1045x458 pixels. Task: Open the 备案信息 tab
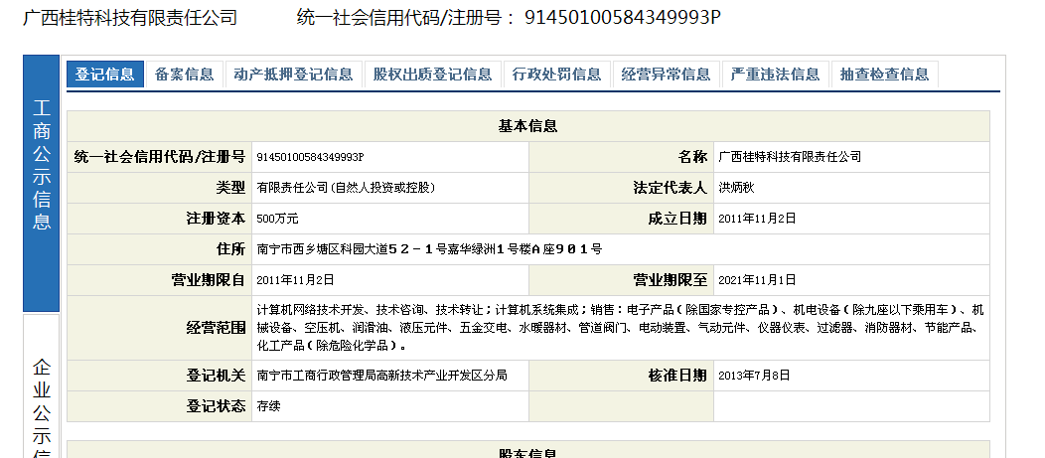[x=184, y=75]
